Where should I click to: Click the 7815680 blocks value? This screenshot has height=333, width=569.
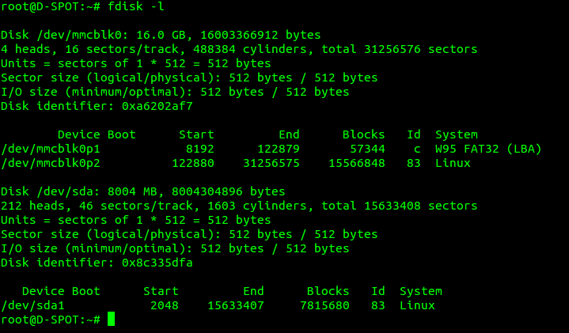tap(324, 305)
